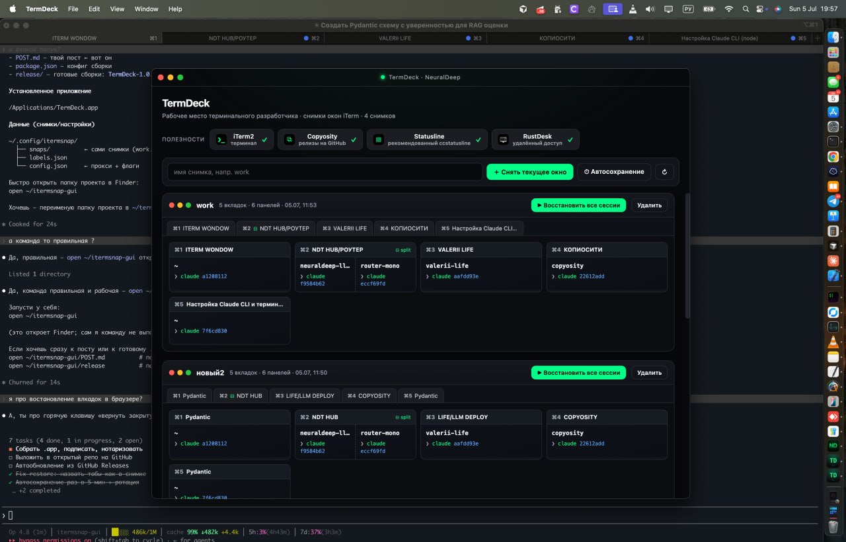
Task: Open the Wi-Fi status menu
Action: pos(729,9)
